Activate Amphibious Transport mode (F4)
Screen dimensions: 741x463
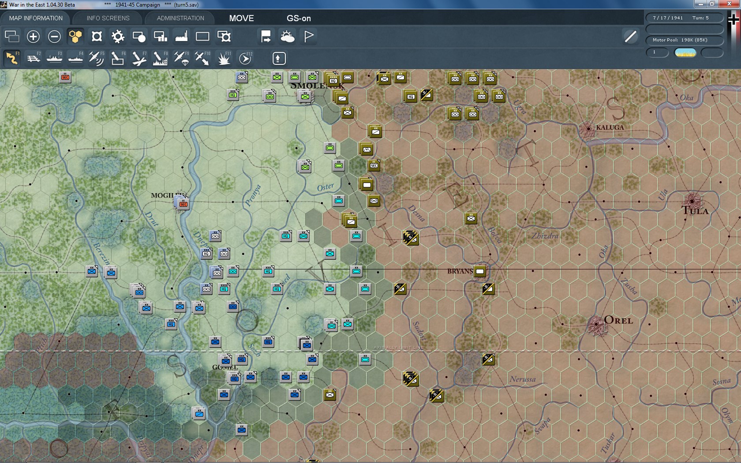pos(75,58)
